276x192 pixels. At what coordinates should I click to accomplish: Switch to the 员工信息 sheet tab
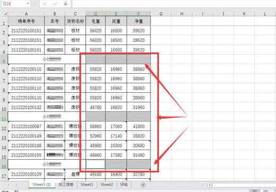coord(66,185)
